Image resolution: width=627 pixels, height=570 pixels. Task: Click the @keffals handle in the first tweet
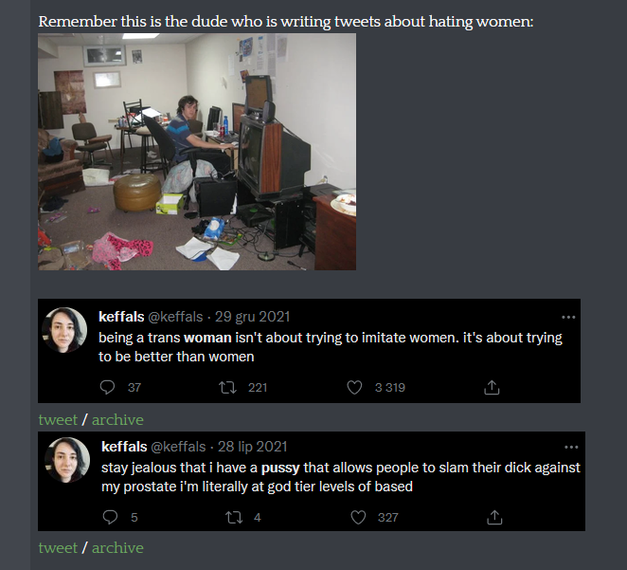175,317
